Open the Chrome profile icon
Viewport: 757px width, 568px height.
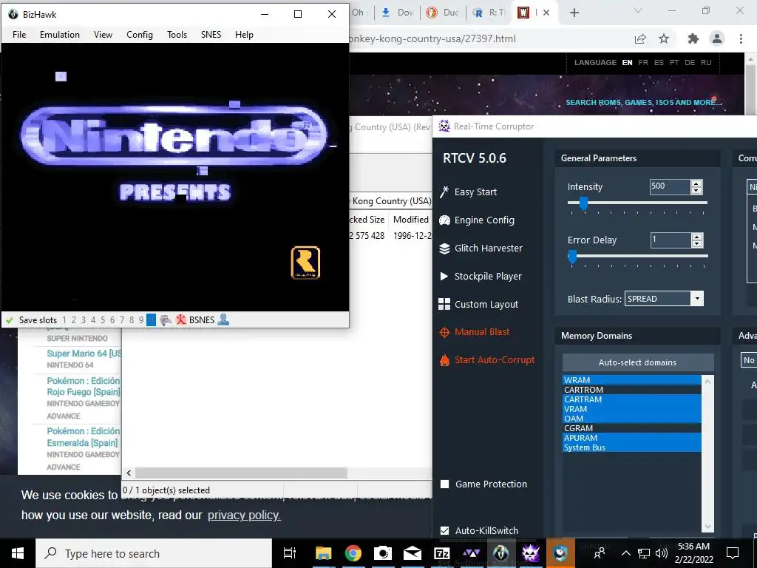[x=717, y=38]
